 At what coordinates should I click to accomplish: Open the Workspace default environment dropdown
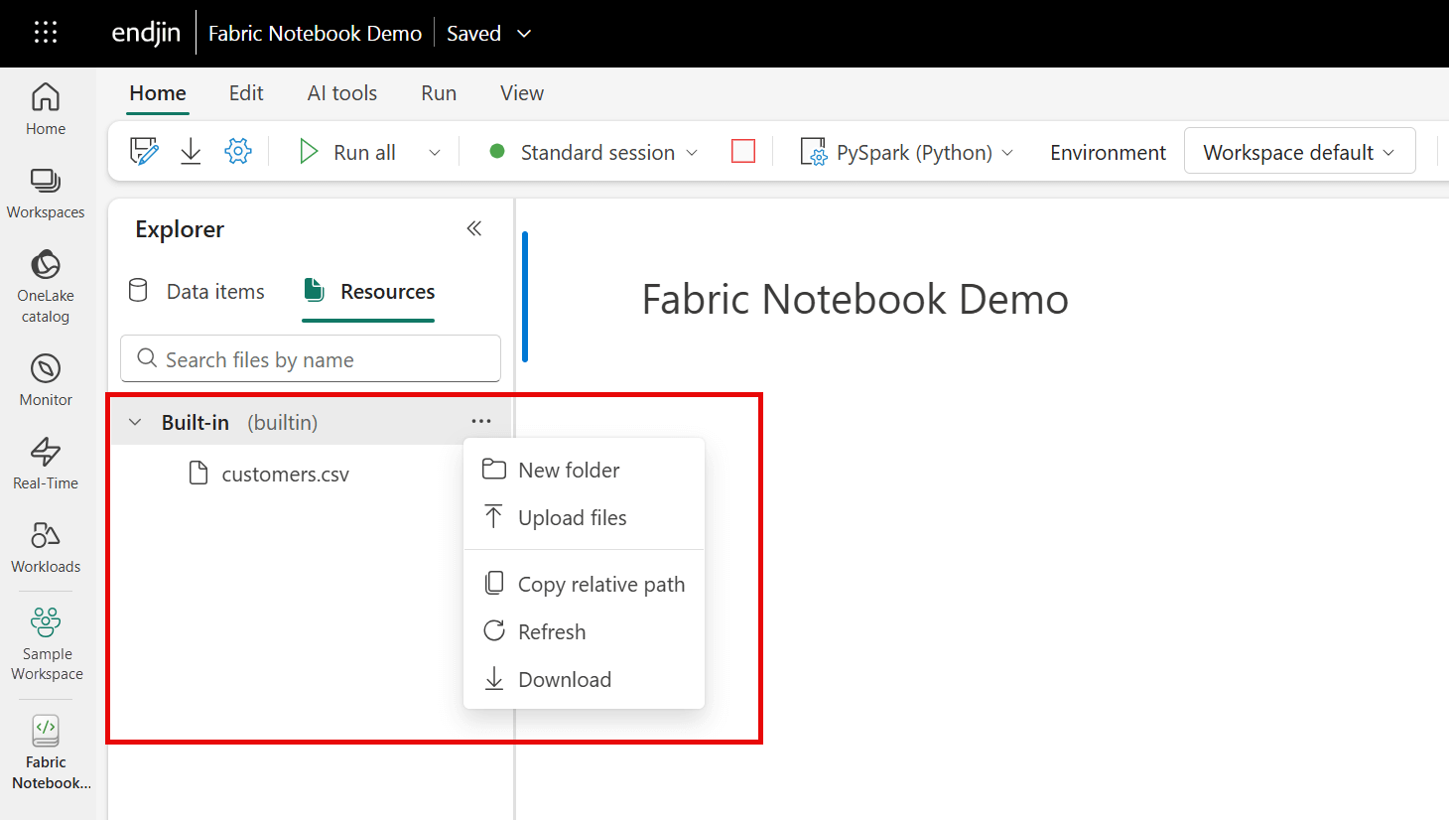[1299, 152]
